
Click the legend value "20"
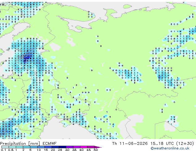pyautogui.click(x=53, y=150)
